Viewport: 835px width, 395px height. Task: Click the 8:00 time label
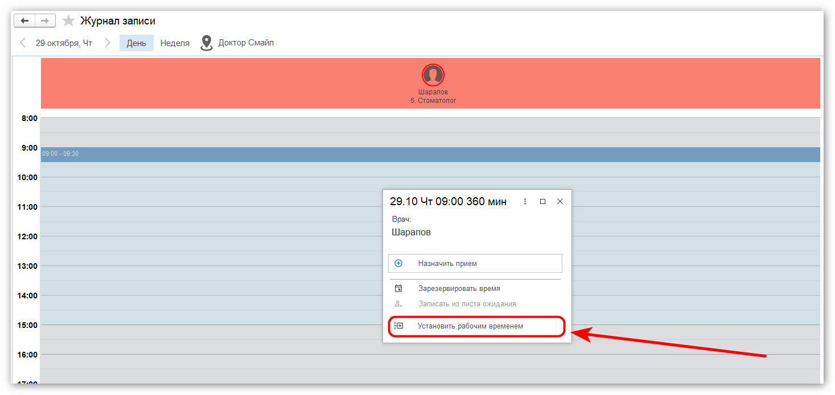(x=30, y=119)
